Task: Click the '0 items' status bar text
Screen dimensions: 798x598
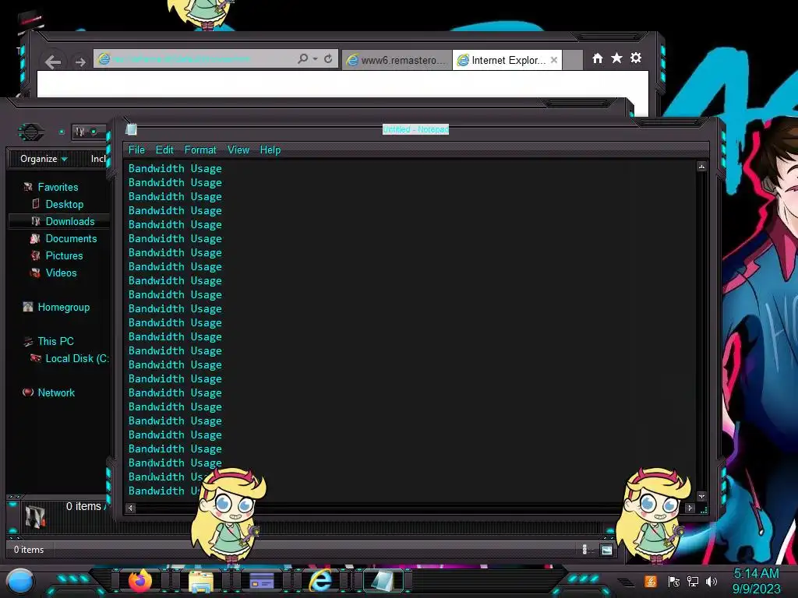Action: [29, 550]
